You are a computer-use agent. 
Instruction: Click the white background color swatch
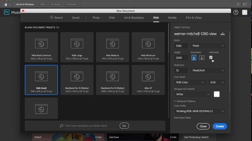pos(217,94)
